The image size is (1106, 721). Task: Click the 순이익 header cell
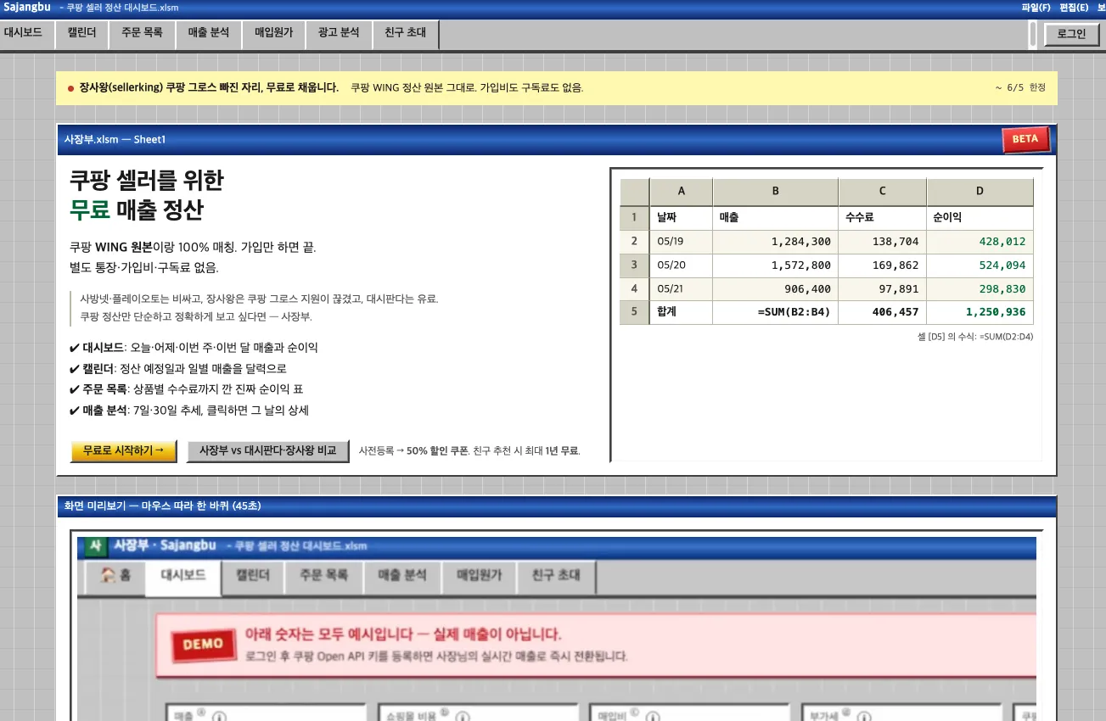(x=980, y=217)
